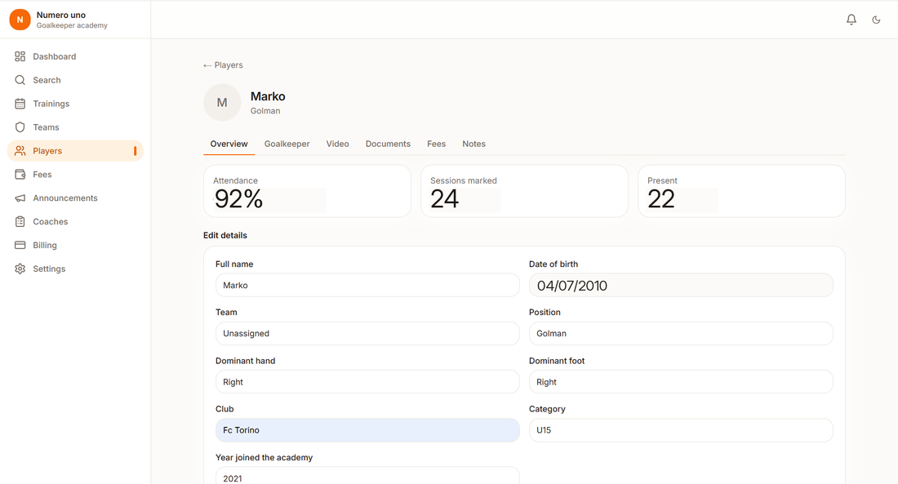Click the Edit details heading

[225, 235]
